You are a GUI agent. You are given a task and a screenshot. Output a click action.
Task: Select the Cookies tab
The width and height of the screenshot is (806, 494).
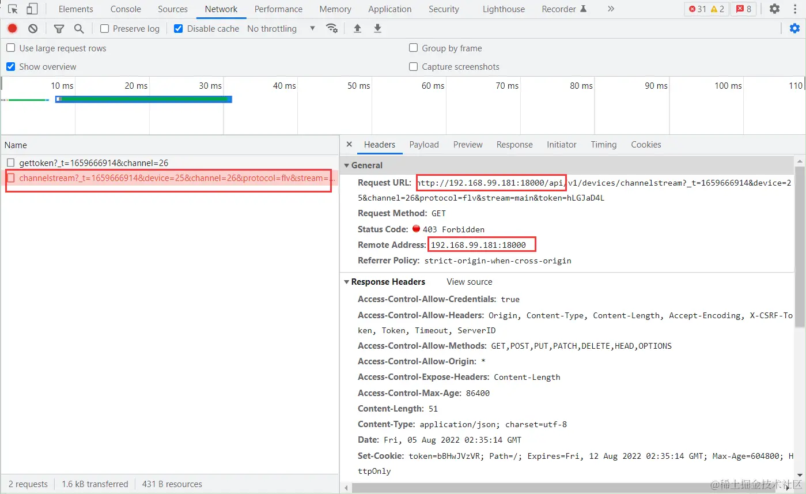pos(646,145)
